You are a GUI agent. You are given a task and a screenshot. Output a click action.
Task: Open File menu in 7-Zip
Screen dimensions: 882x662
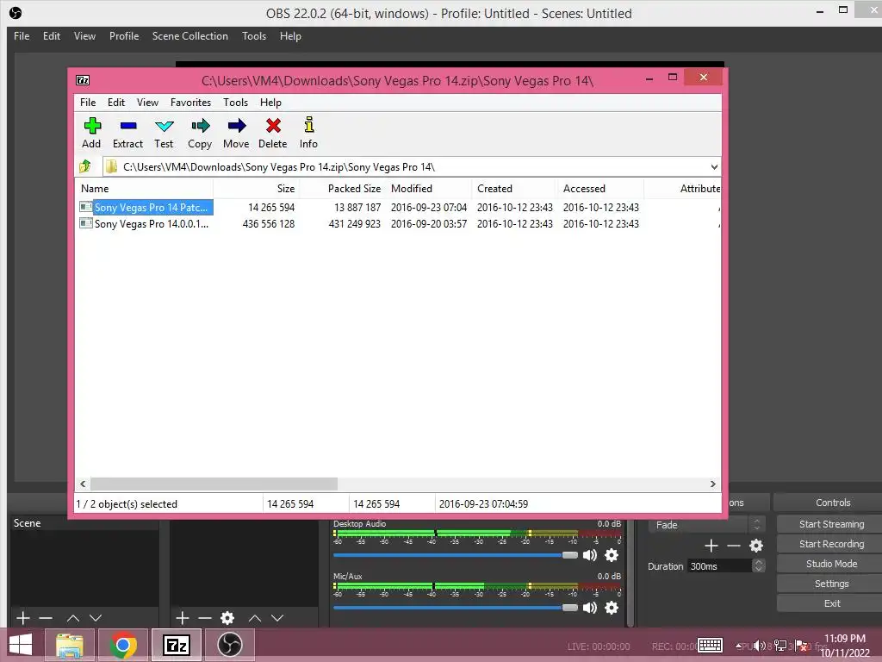tap(88, 103)
